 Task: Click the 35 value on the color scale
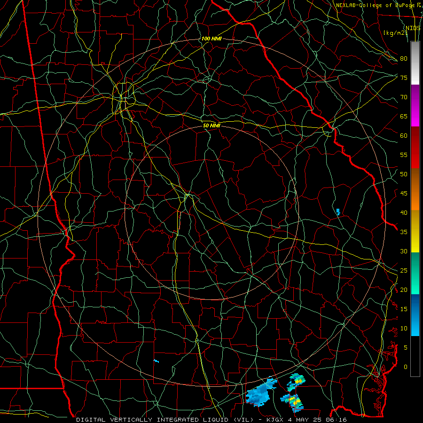(404, 232)
